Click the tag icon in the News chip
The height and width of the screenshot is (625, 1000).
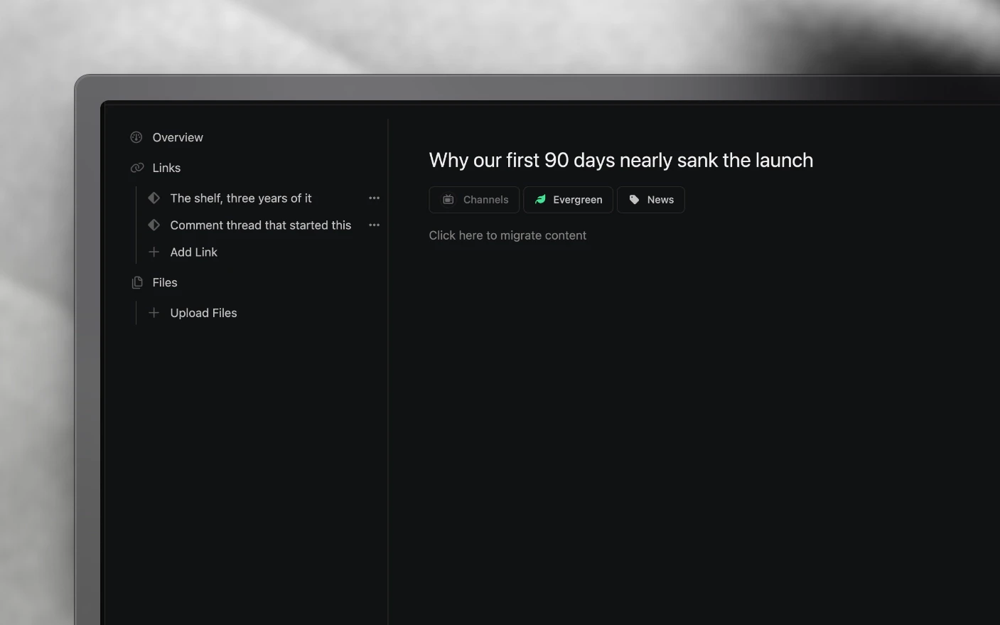click(x=634, y=200)
